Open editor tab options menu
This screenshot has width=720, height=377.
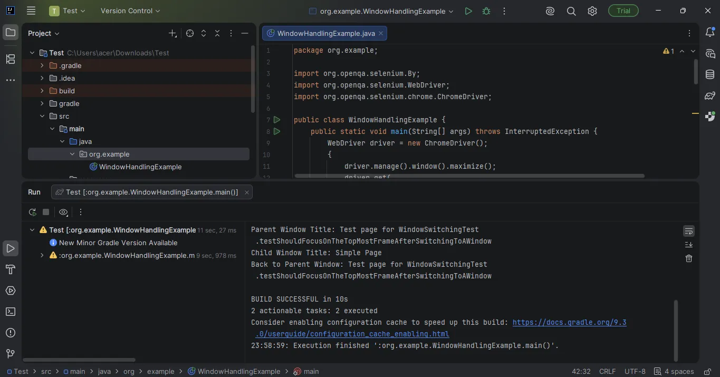point(689,33)
